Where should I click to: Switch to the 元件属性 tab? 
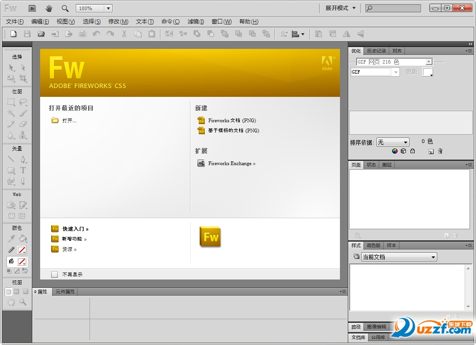coord(65,292)
